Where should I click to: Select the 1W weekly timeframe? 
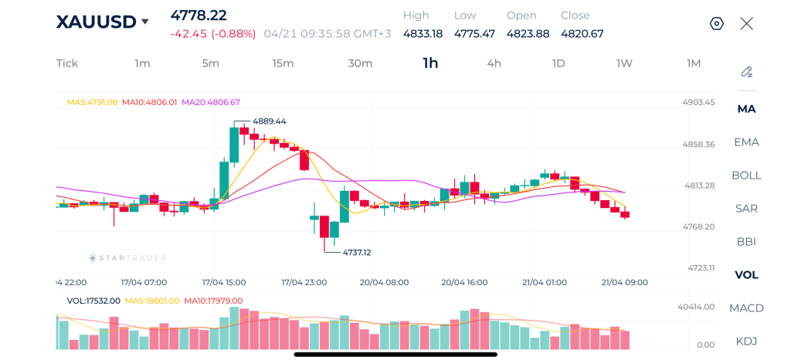(x=624, y=63)
